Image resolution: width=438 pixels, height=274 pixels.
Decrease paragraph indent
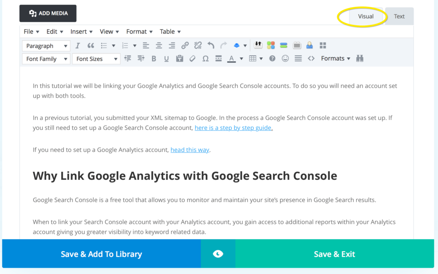point(127,58)
